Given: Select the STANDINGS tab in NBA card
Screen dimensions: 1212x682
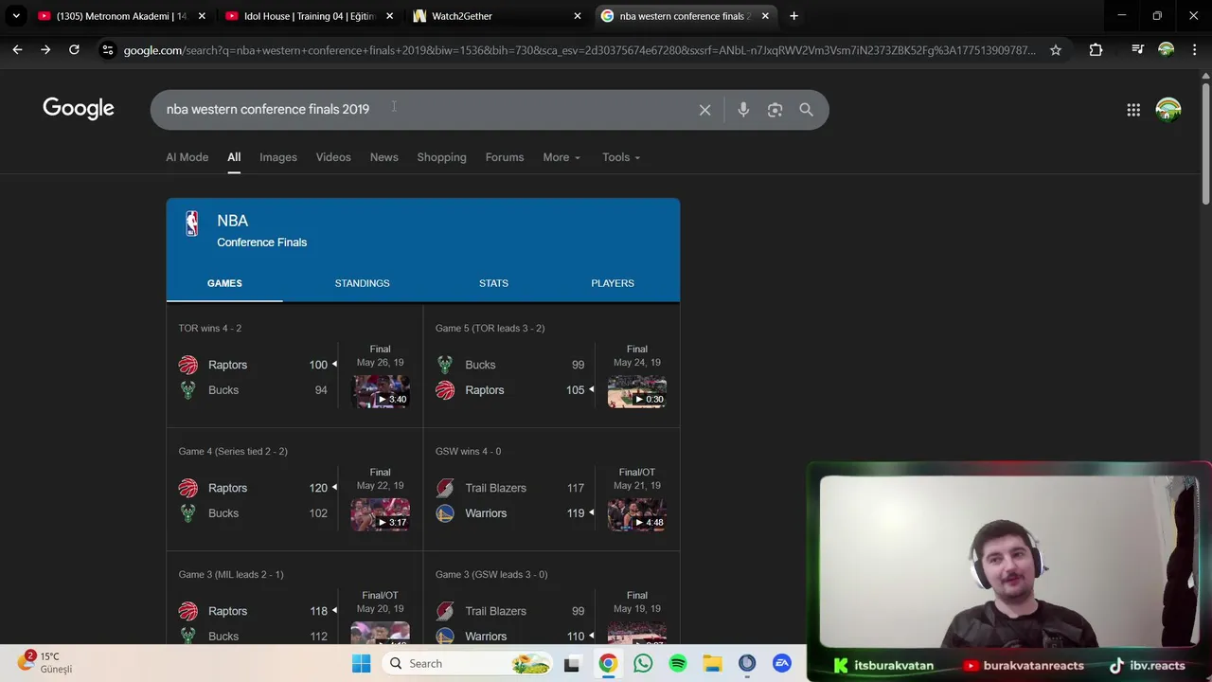Looking at the screenshot, I should pyautogui.click(x=362, y=283).
